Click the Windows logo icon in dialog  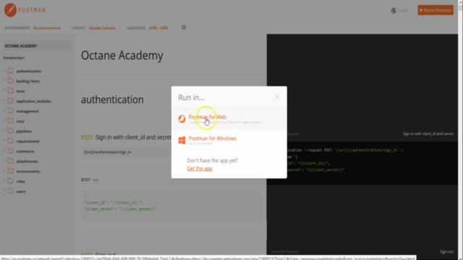pos(182,140)
